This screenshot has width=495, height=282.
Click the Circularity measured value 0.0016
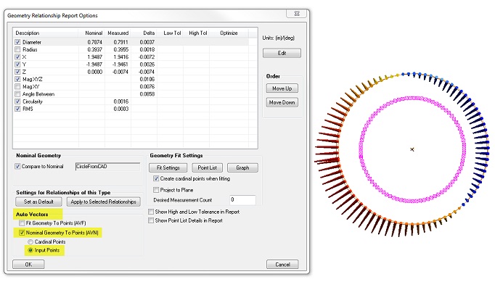click(x=121, y=101)
